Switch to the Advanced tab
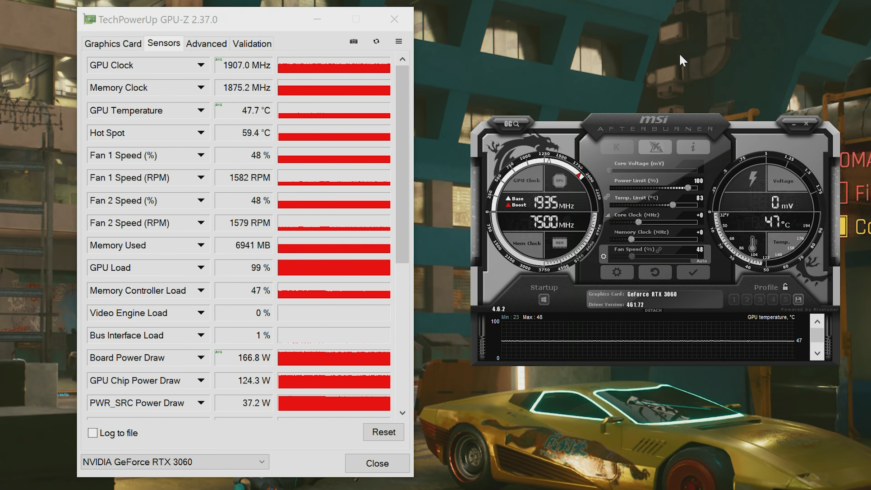Screen dimensions: 871x490 [x=206, y=44]
